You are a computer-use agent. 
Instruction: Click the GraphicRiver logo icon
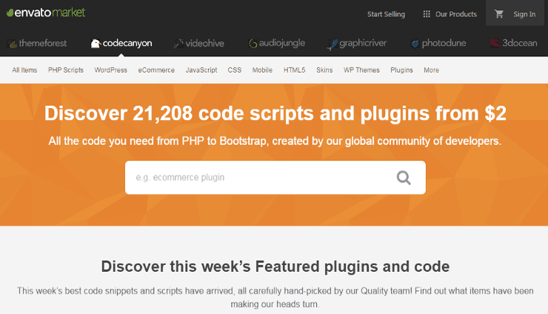(x=332, y=44)
